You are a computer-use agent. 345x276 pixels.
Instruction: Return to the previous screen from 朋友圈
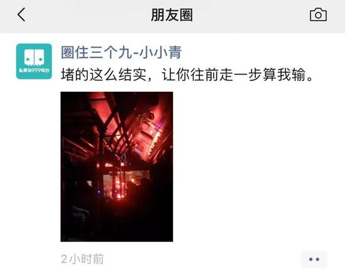(21, 14)
